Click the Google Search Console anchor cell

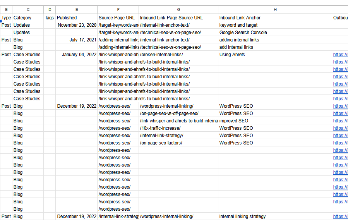(x=275, y=33)
